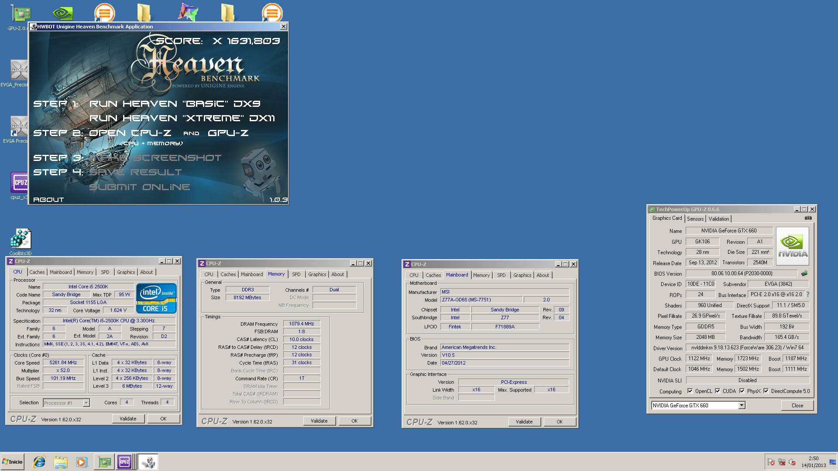This screenshot has height=471, width=838.
Task: Click OK in the Memory CPU-Z window
Action: (354, 421)
